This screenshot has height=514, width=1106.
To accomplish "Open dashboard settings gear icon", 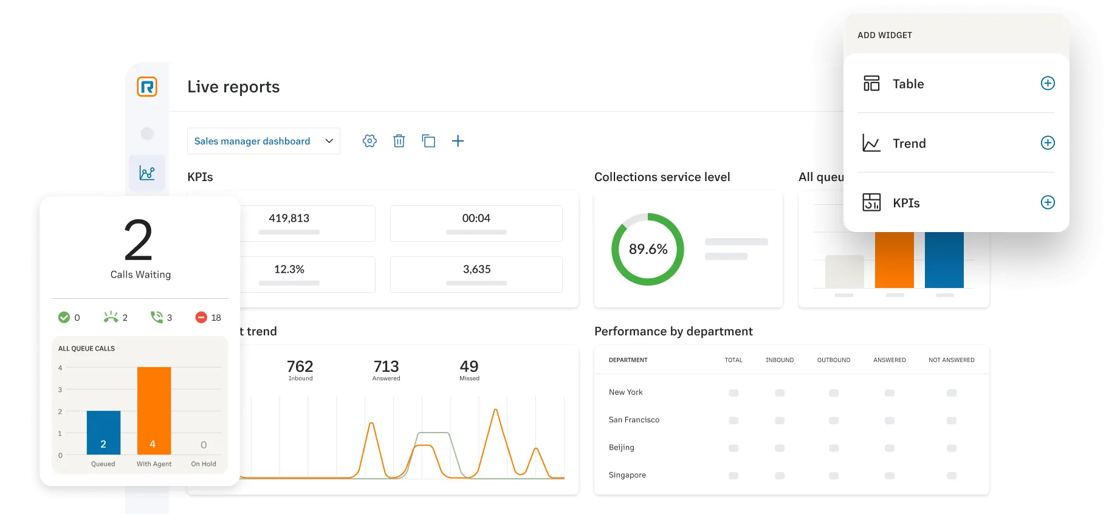I will click(369, 141).
